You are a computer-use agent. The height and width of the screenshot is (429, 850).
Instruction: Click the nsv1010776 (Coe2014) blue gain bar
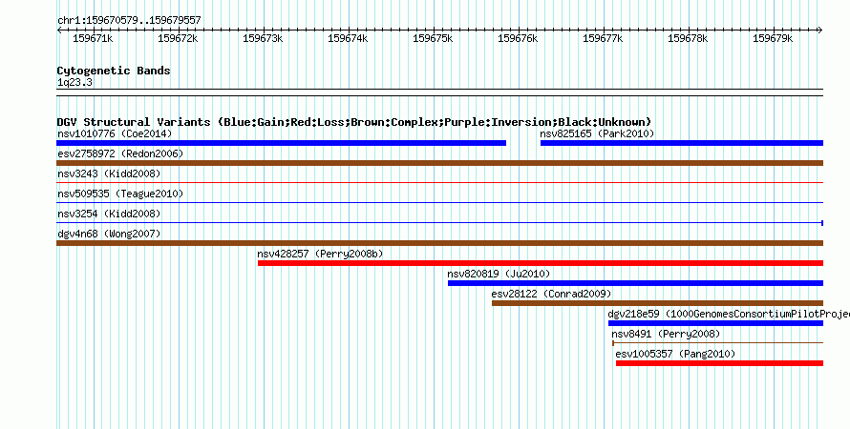[x=282, y=143]
